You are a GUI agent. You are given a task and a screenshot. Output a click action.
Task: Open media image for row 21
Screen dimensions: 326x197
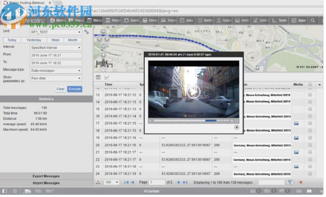point(296,152)
